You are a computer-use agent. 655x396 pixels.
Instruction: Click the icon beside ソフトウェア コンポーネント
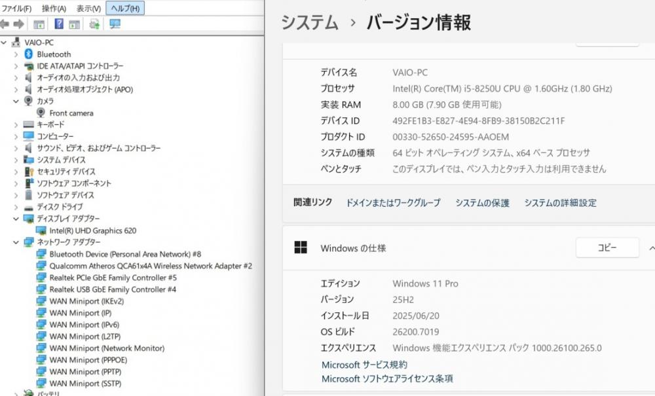[x=28, y=183]
